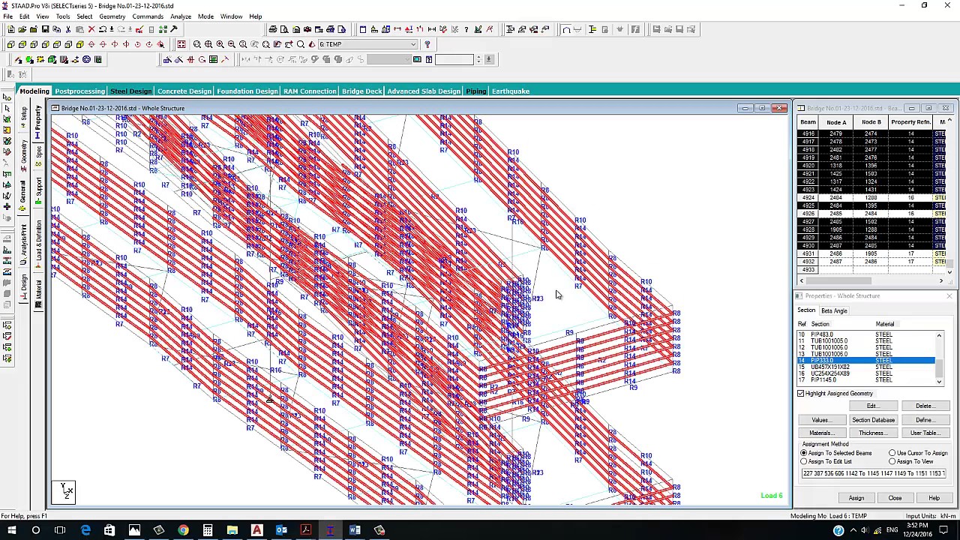
Task: Click the Whole Structure view icon
Action: (x=181, y=44)
